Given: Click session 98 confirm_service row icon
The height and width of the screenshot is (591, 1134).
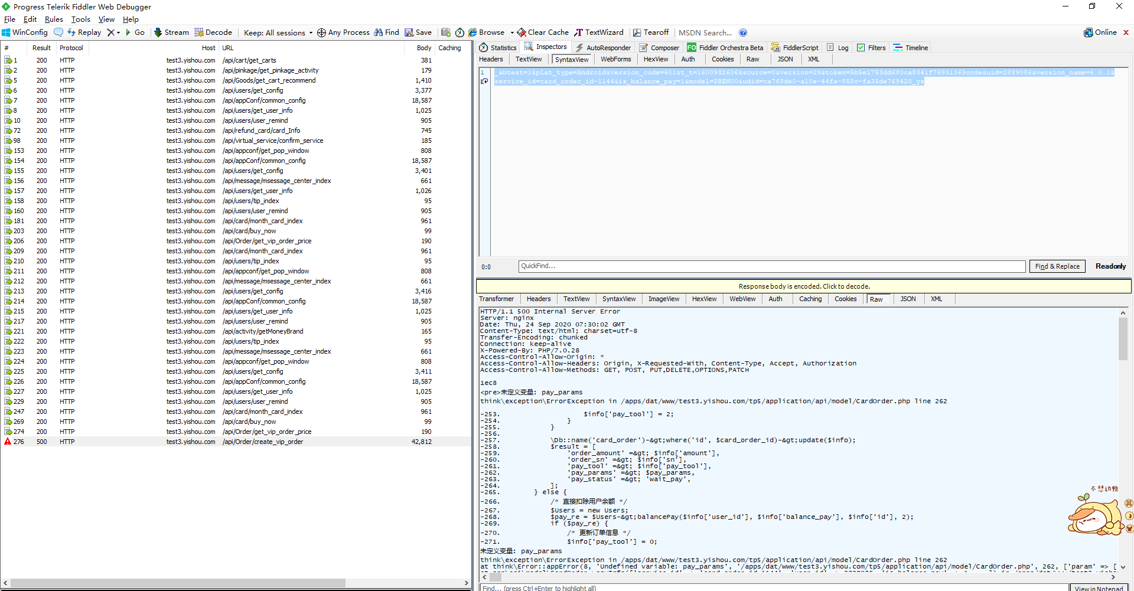Looking at the screenshot, I should [x=8, y=141].
